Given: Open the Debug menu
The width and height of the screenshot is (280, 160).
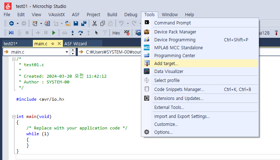Looking at the screenshot, I should [x=131, y=15].
